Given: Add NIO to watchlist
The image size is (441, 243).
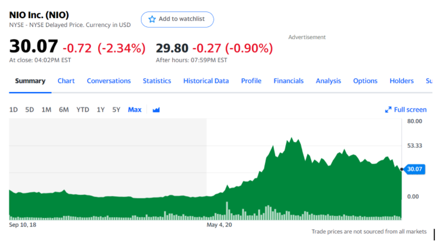Looking at the screenshot, I should click(177, 19).
